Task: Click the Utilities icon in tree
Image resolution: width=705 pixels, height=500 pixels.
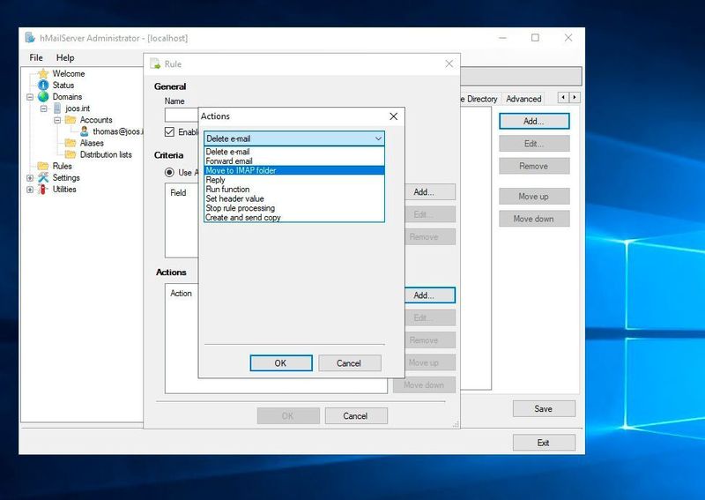Action: click(x=43, y=189)
